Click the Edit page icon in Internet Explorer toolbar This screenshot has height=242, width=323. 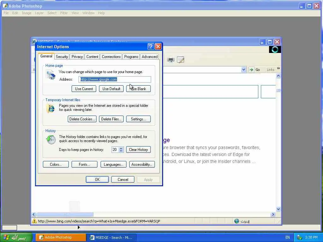coord(180,60)
